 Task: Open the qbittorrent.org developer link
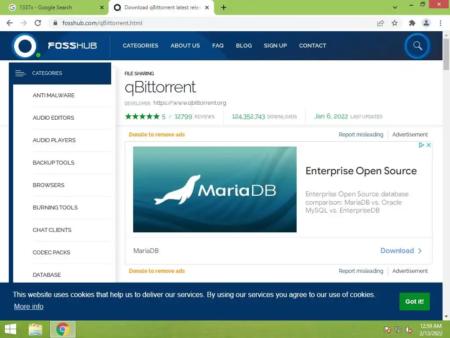click(x=190, y=103)
